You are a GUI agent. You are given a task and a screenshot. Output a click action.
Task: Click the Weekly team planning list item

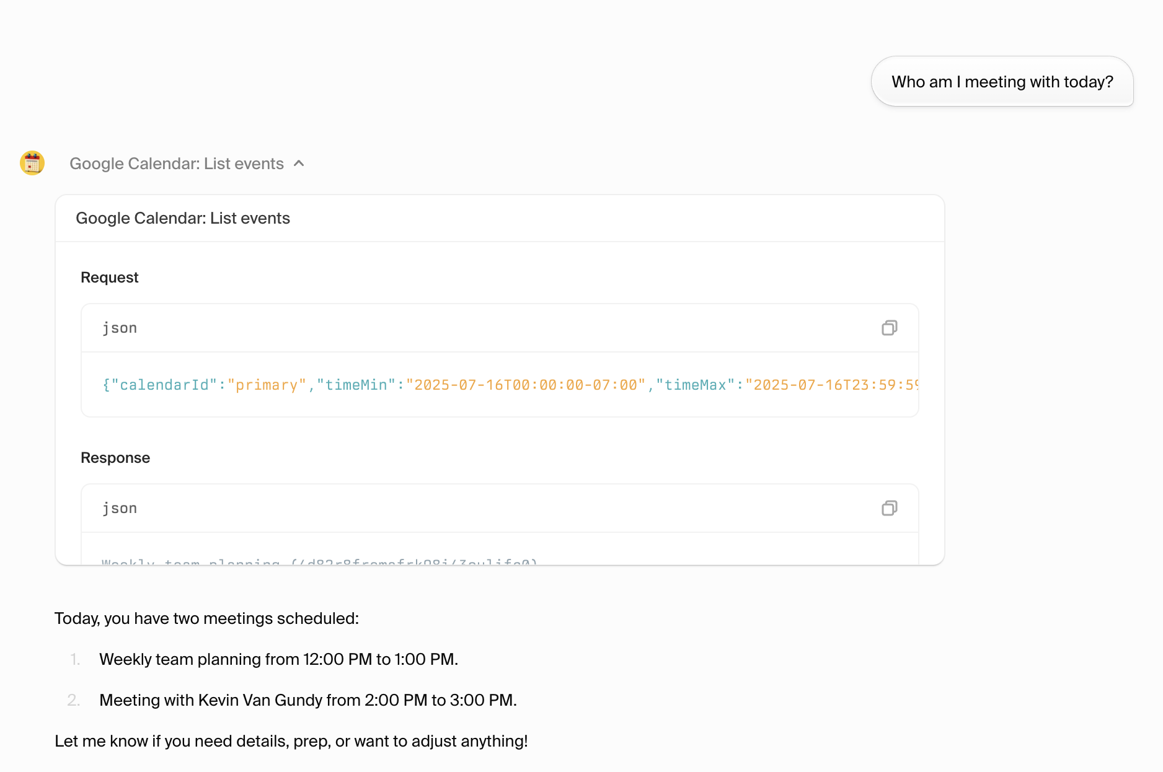click(x=278, y=659)
